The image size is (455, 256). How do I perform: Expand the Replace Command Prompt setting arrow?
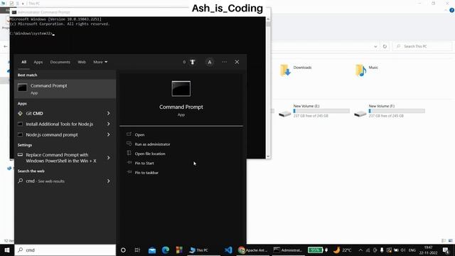(x=109, y=158)
